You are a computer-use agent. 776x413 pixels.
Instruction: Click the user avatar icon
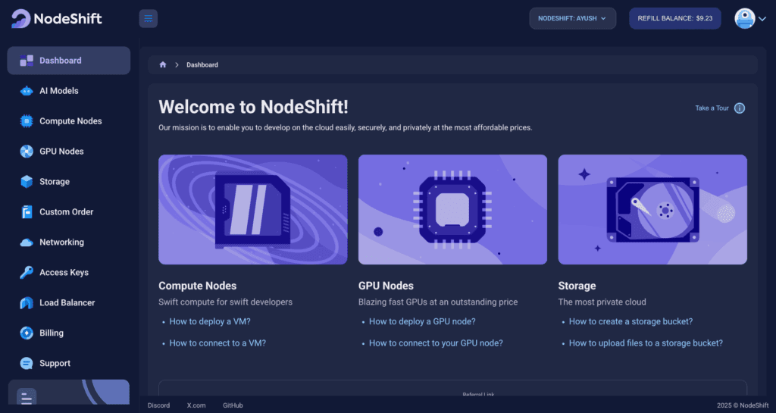pyautogui.click(x=745, y=18)
